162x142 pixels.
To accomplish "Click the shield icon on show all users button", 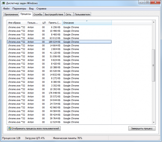I will (x=10, y=128).
